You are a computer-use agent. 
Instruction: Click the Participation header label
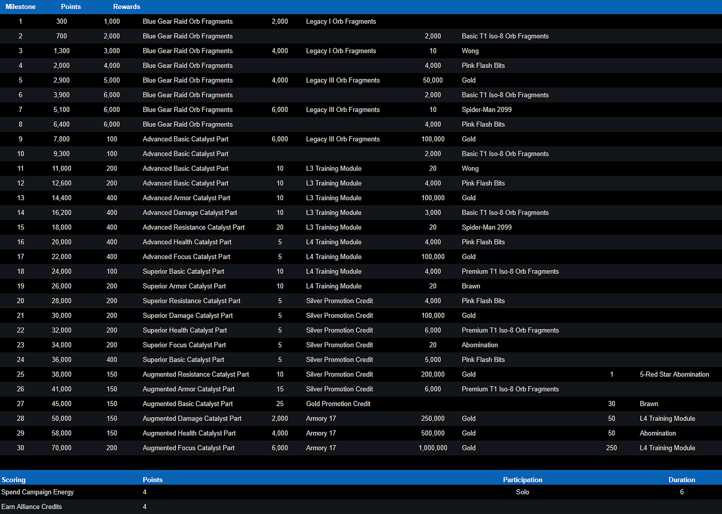click(522, 480)
